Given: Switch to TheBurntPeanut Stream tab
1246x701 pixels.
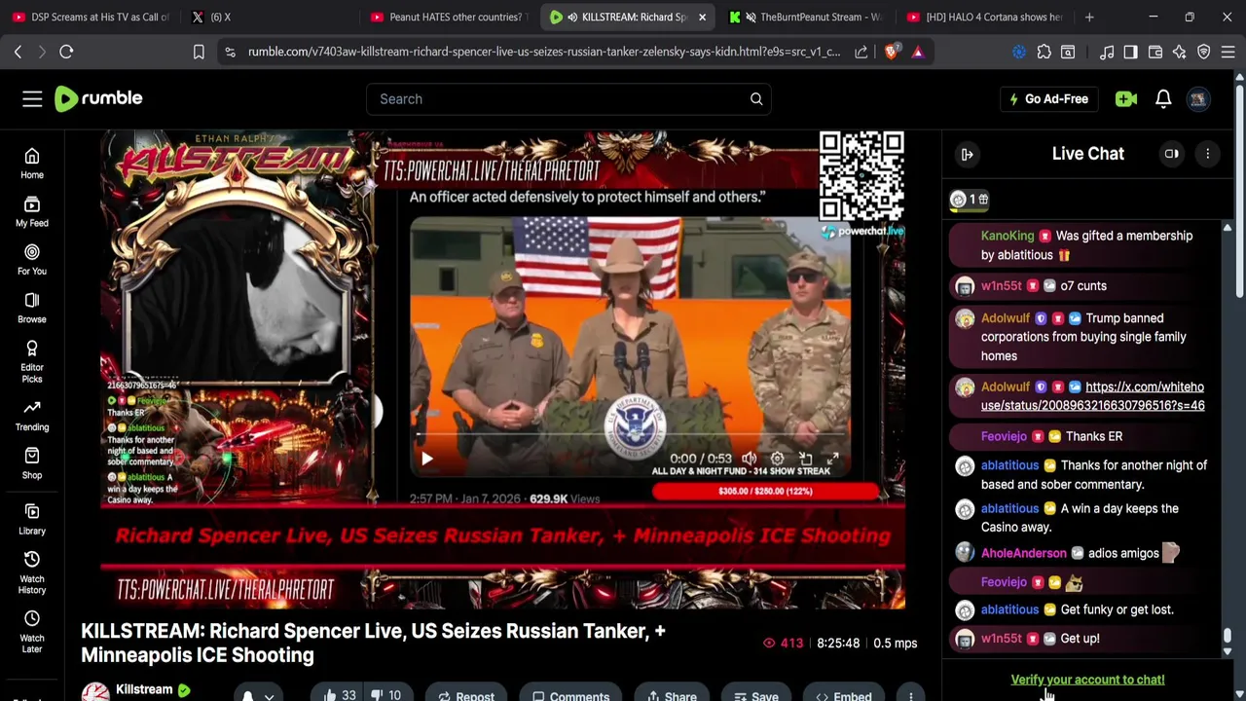Looking at the screenshot, I should click(x=808, y=17).
